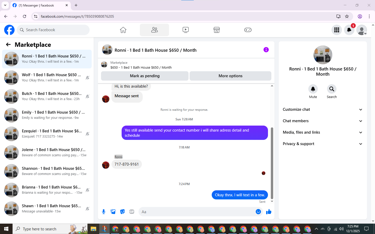Attach a photo with the image icon
The width and height of the screenshot is (375, 234).
pos(113,212)
